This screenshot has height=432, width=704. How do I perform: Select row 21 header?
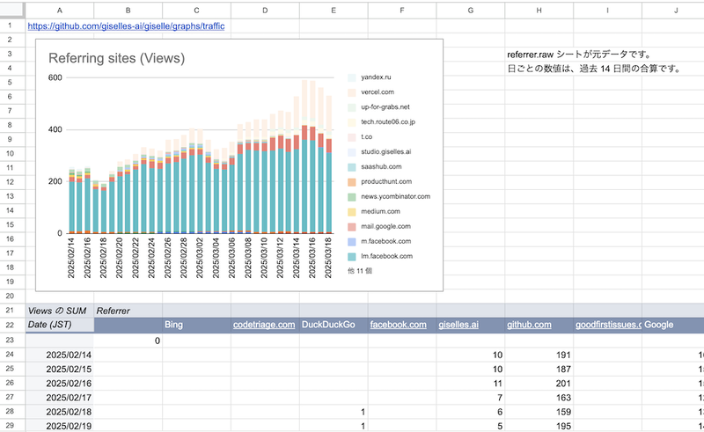(x=10, y=311)
